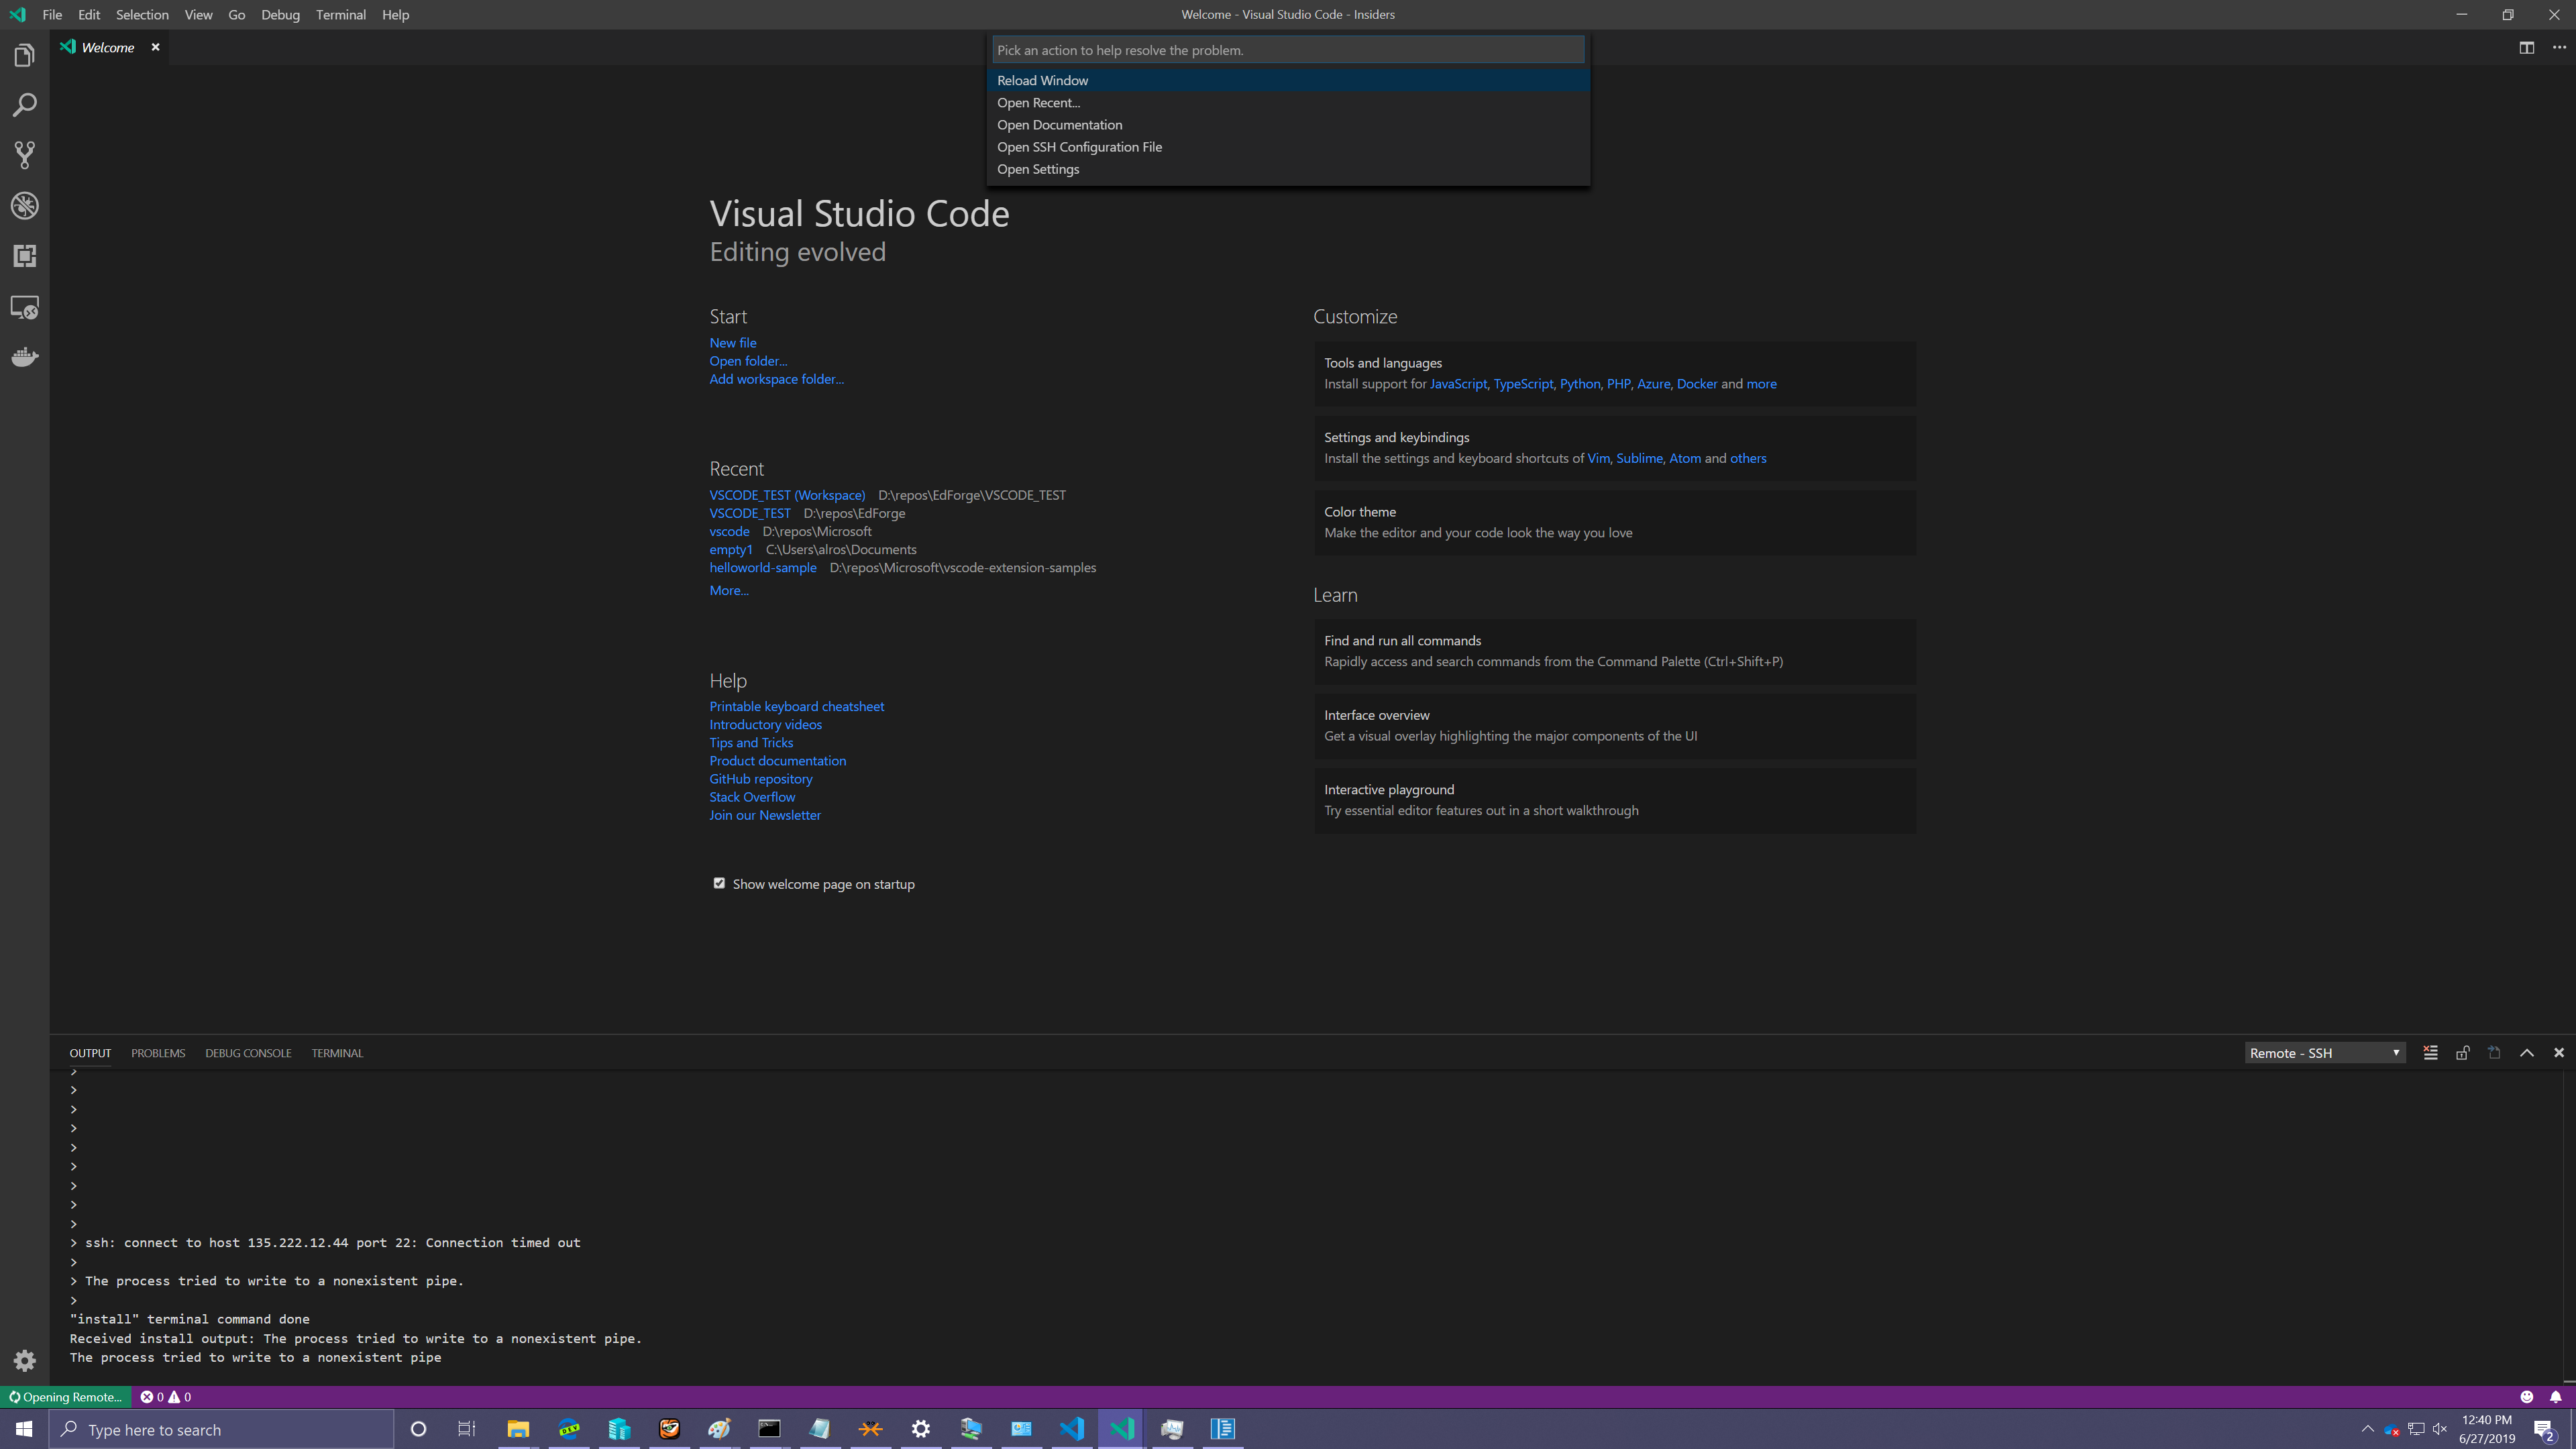Open the Explorer view in activity bar

tap(24, 56)
